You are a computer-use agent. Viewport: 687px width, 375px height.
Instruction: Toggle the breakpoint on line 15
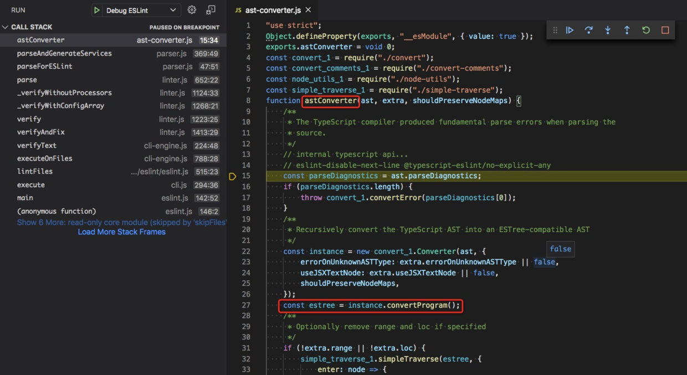233,176
